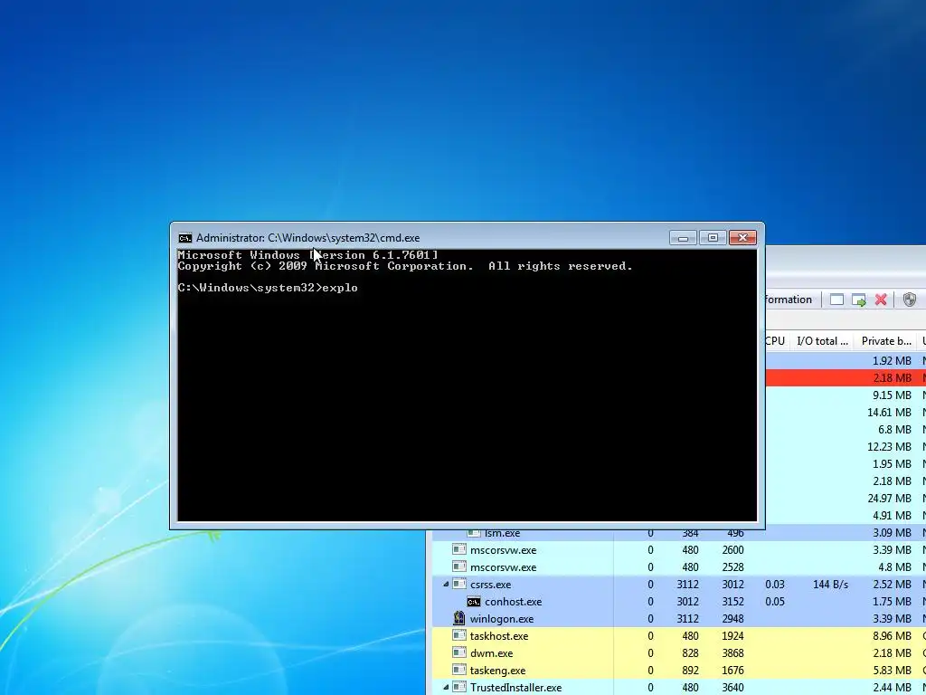Screen dimensions: 926x695
Task: Click PID 1676 in taskeng.exe row
Action: [x=732, y=671]
